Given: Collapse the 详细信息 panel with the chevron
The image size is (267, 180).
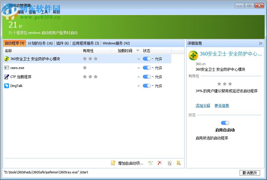Looking at the screenshot, I should coord(261,43).
